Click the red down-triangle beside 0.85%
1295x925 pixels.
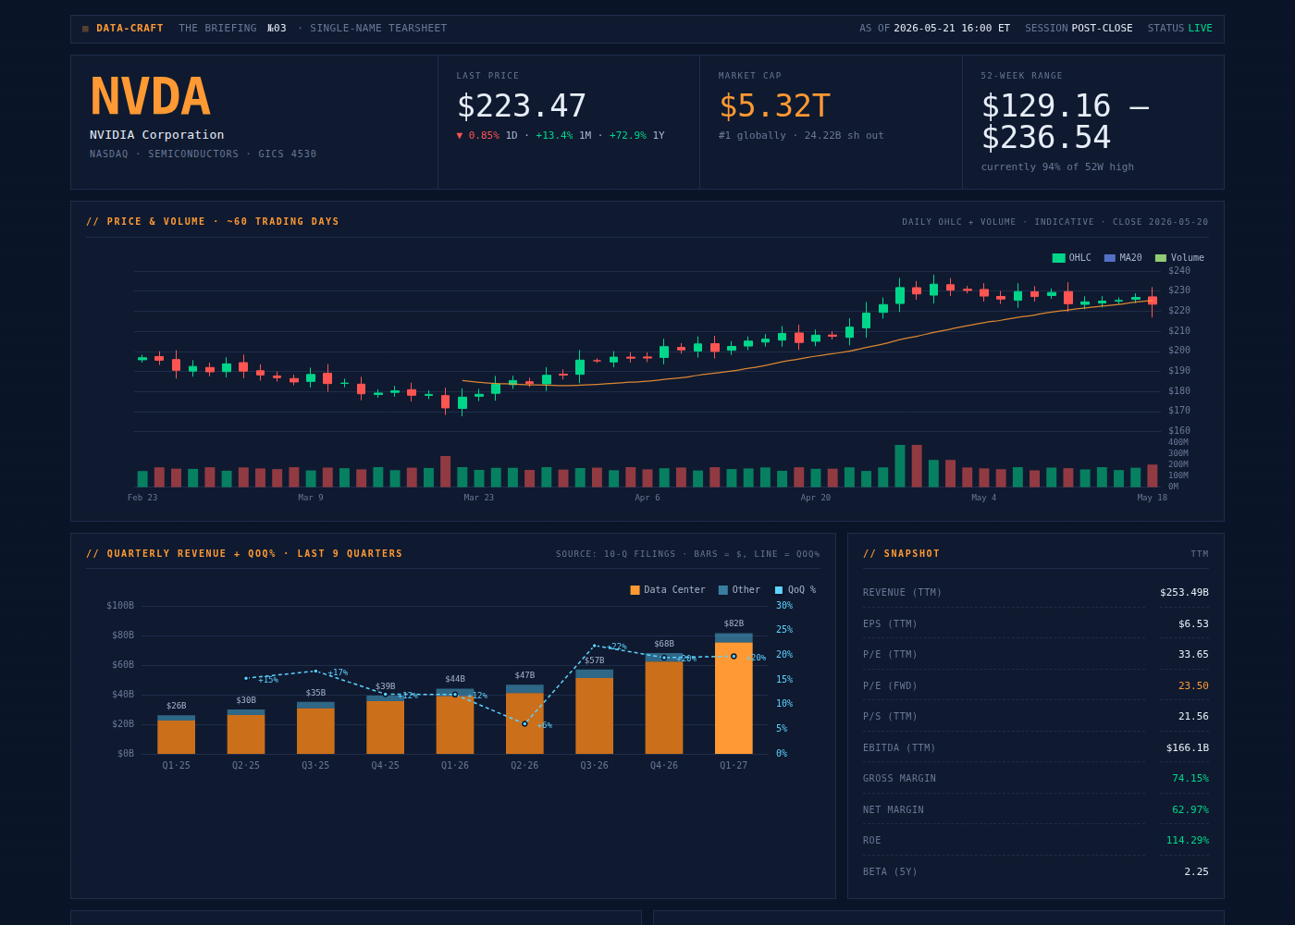[x=460, y=136]
